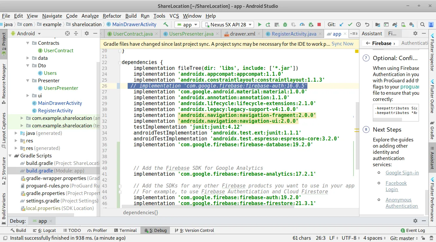Screen dimensions: 436x242
Task: Open the Refactor menu
Action: (x=112, y=16)
